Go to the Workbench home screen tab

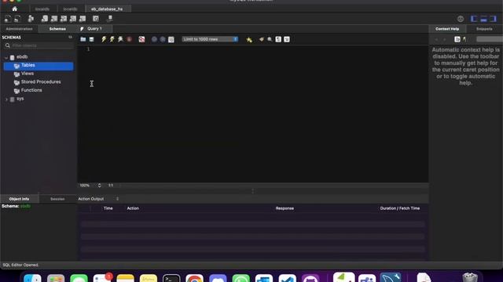[15, 9]
